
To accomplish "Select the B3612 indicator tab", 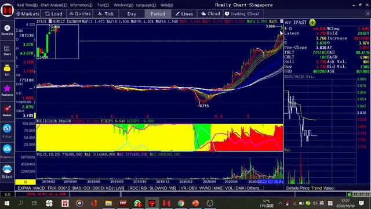I will point(64,188).
